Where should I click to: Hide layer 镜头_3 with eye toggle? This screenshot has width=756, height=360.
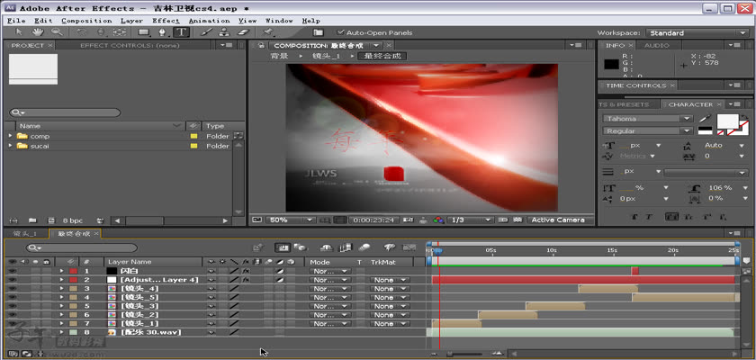coord(13,305)
